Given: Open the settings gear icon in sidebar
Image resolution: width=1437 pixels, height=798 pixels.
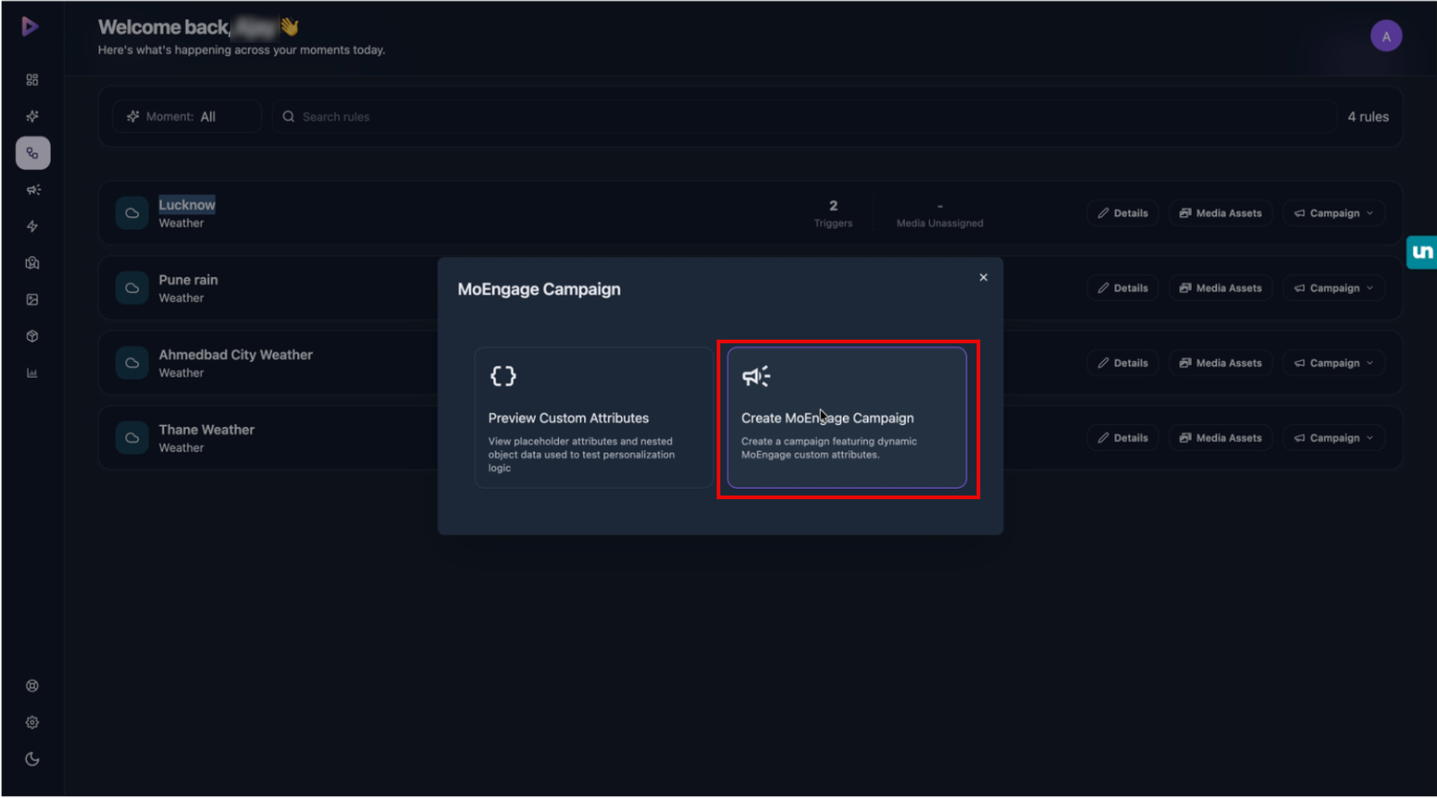Looking at the screenshot, I should click(x=32, y=722).
